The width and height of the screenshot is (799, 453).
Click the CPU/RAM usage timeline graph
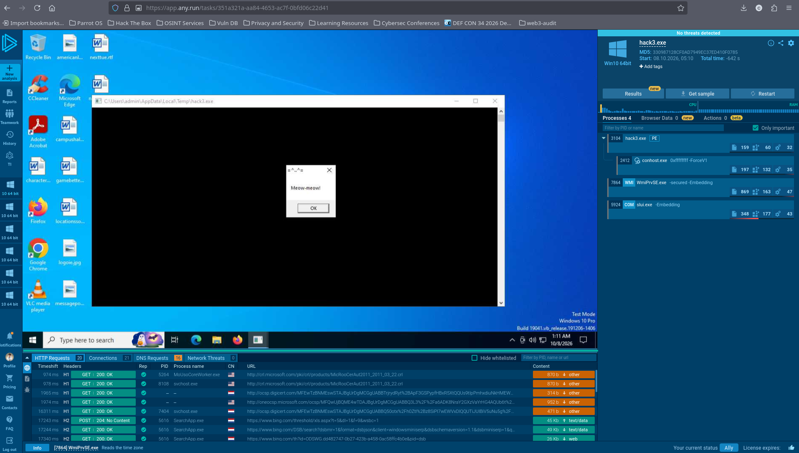coord(699,108)
